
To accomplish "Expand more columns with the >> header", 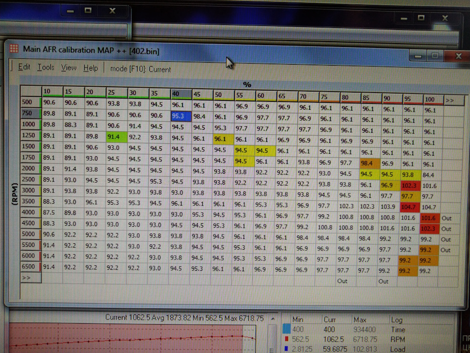I will click(453, 101).
